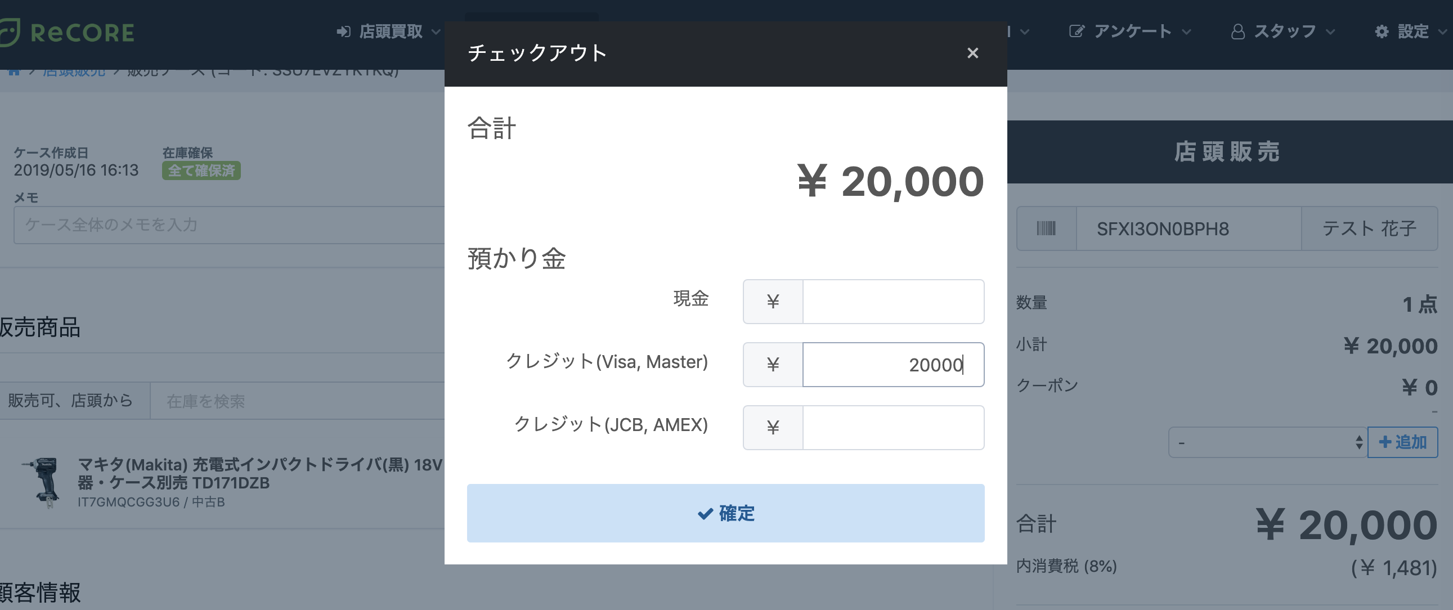Click the yen symbol beside クレジット(Visa, Master) field
1453x610 pixels.
point(773,365)
